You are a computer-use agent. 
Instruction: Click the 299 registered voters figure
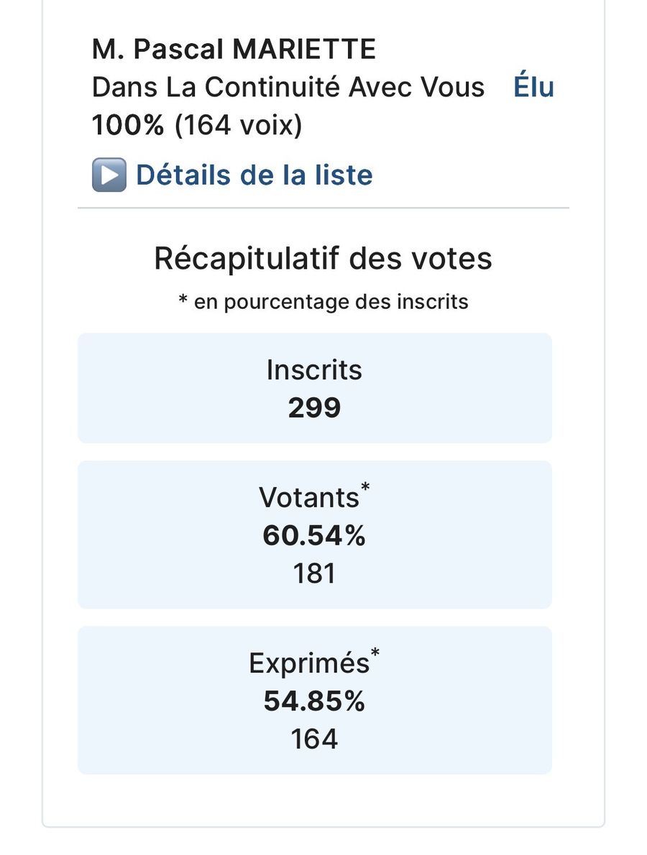[x=314, y=408]
